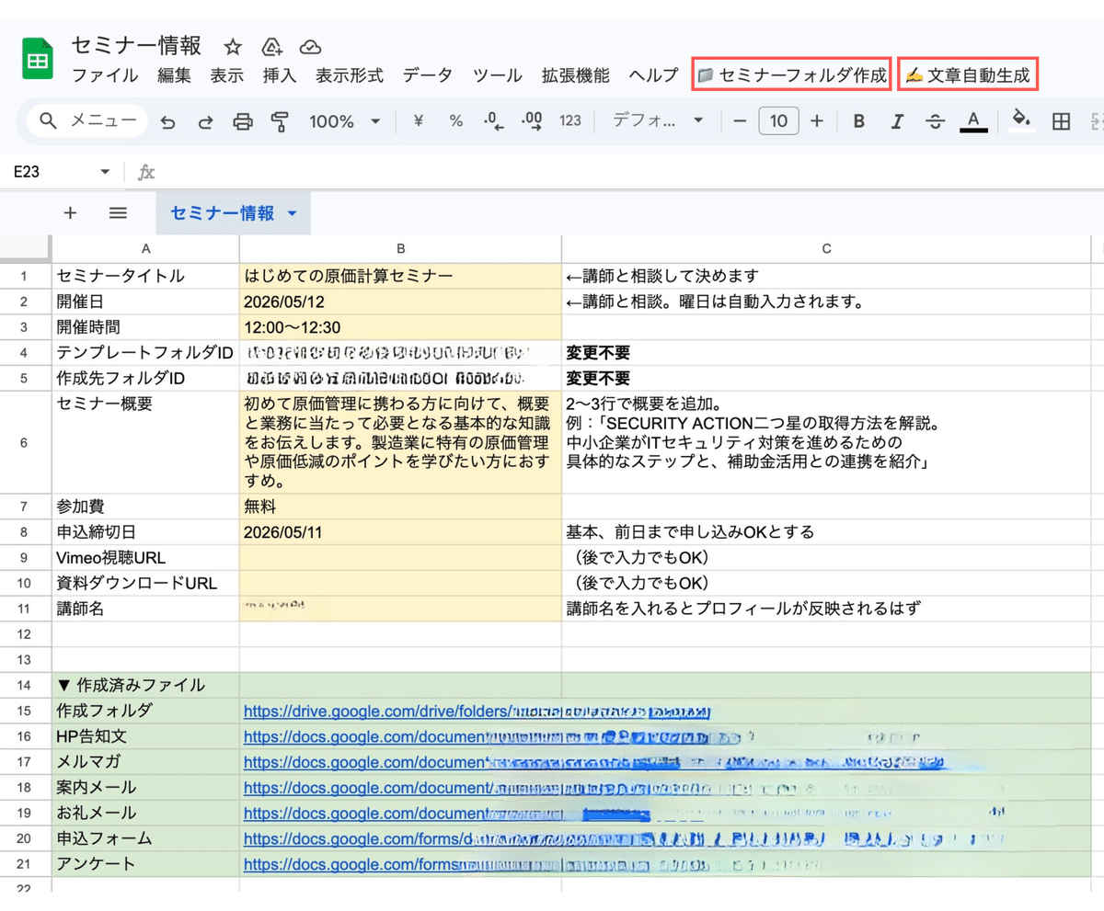
Task: Open the セミナー情報 sheet tab arrow
Action: tap(293, 214)
